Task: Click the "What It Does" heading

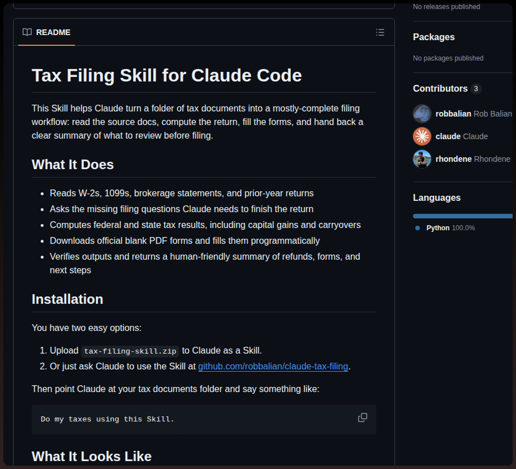Action: click(73, 165)
